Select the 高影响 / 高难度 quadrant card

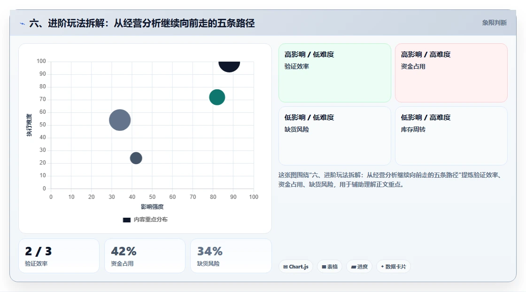tap(451, 72)
